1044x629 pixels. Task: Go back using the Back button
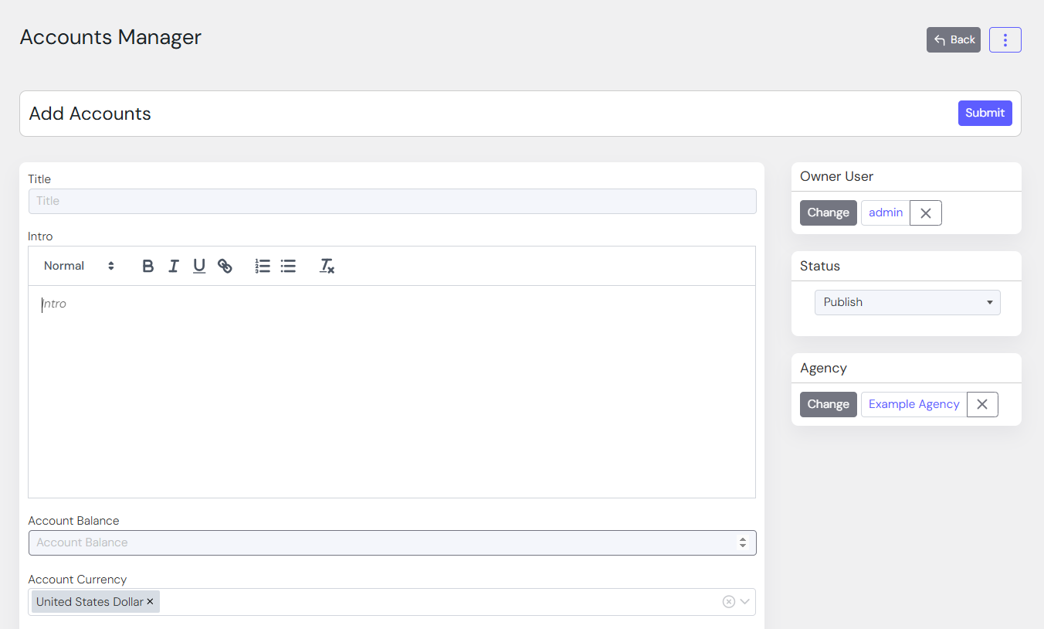pos(953,40)
